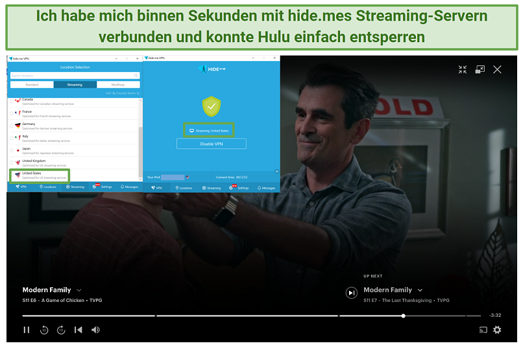Open Hulu player settings gear
The image size is (523, 348).
point(497,330)
